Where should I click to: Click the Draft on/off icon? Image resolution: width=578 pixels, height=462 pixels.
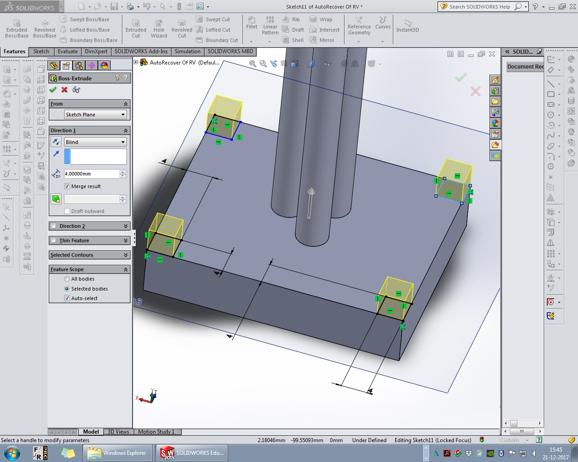[56, 199]
